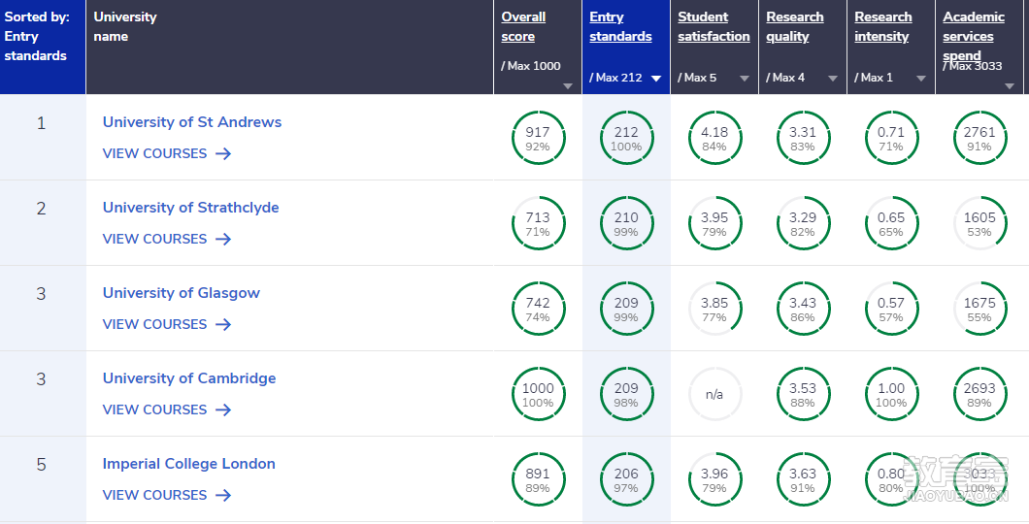The image size is (1029, 524).
Task: Click VIEW COURSES under University of Cambridge
Action: point(154,409)
